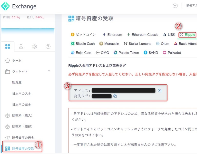Screen dimensions: 197x154
Task: Select the Stellar Lumens tab
Action: click(137, 44)
